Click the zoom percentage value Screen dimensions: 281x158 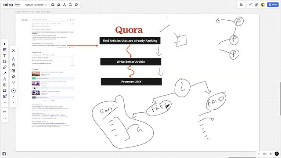click(x=265, y=154)
